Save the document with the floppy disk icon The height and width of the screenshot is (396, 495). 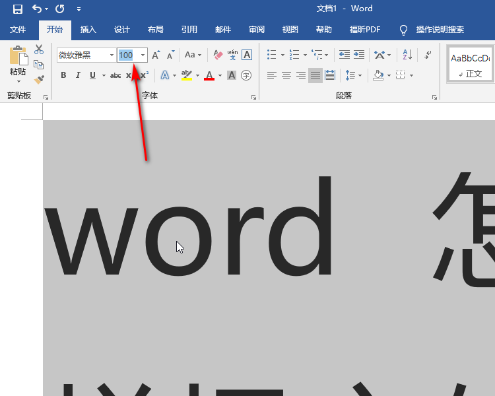pos(18,9)
